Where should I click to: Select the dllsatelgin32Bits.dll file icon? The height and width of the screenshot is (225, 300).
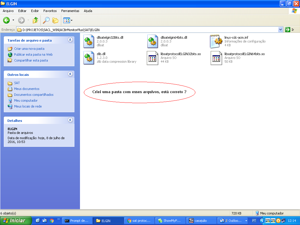coord(89,41)
